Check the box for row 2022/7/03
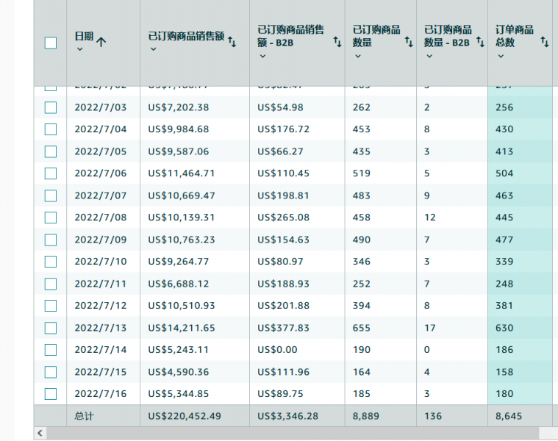The height and width of the screenshot is (441, 558). pos(51,107)
